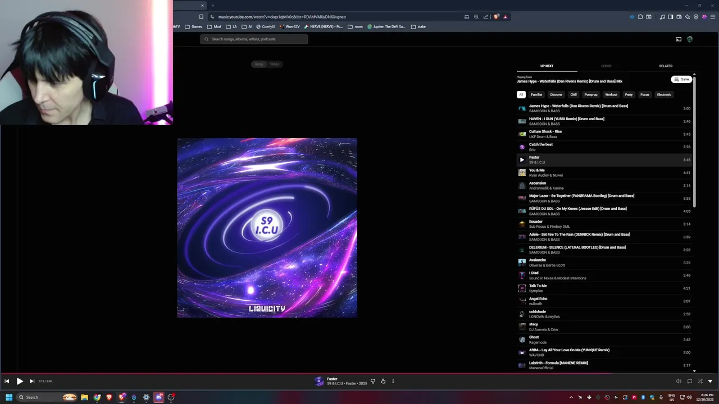
Task: Switch to Song mode toggle
Action: (259, 64)
